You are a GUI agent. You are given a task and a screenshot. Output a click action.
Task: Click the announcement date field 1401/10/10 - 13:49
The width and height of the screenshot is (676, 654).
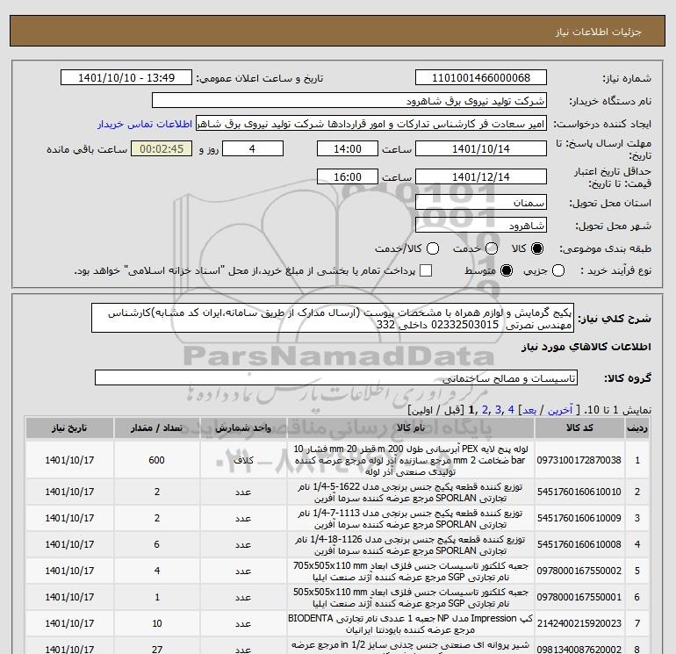click(126, 77)
